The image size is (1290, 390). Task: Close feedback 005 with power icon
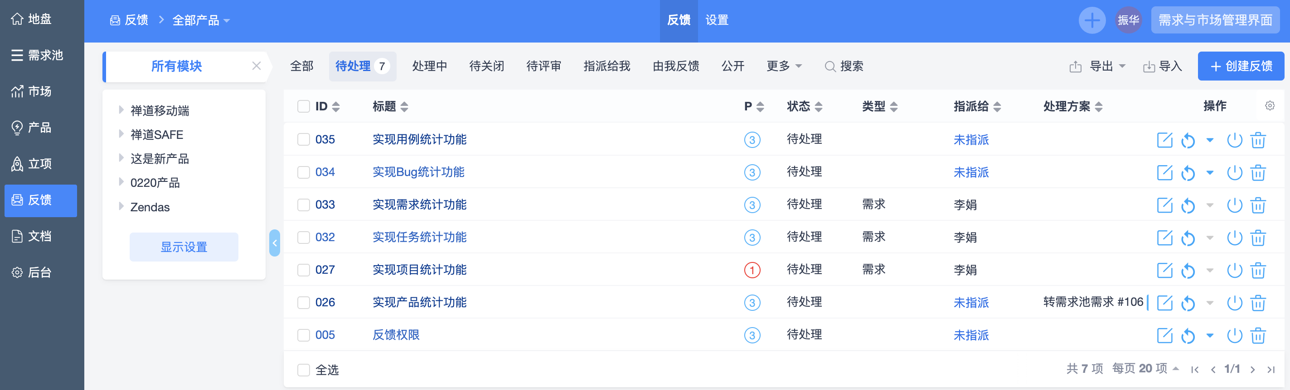tap(1234, 336)
